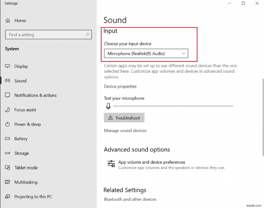Click the Find a setting search box
This screenshot has height=208, width=264.
coord(48,34)
